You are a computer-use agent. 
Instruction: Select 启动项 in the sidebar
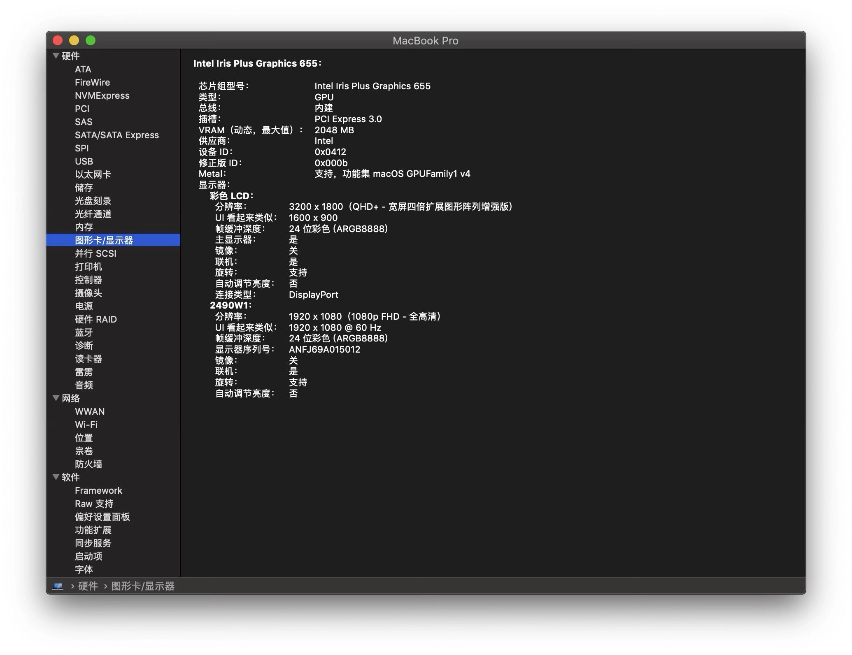[88, 556]
